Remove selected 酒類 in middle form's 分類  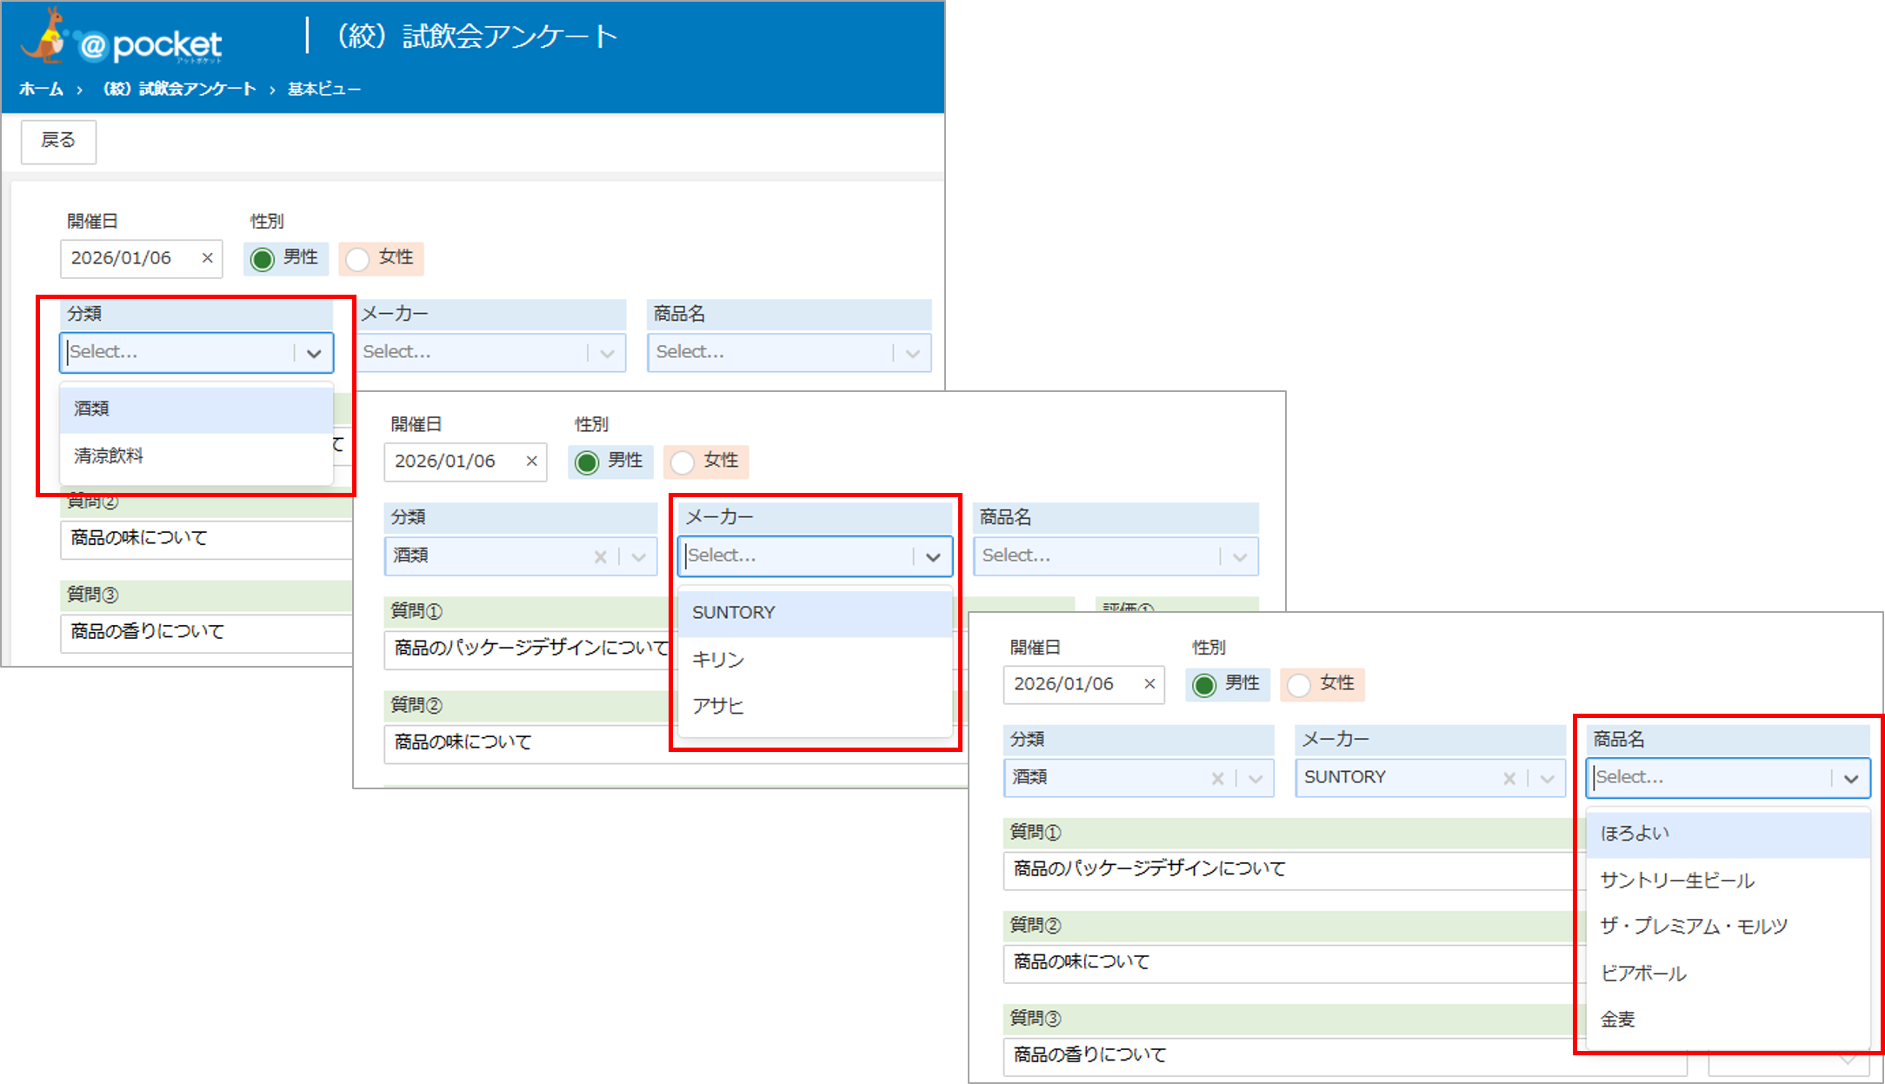point(600,557)
